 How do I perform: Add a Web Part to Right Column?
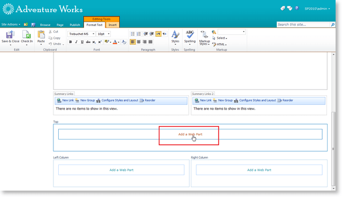[259, 170]
